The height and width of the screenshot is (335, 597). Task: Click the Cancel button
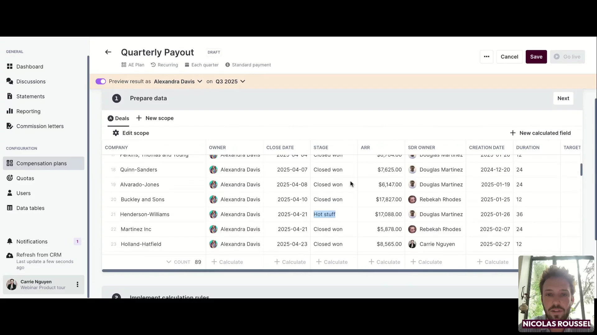[x=509, y=57]
